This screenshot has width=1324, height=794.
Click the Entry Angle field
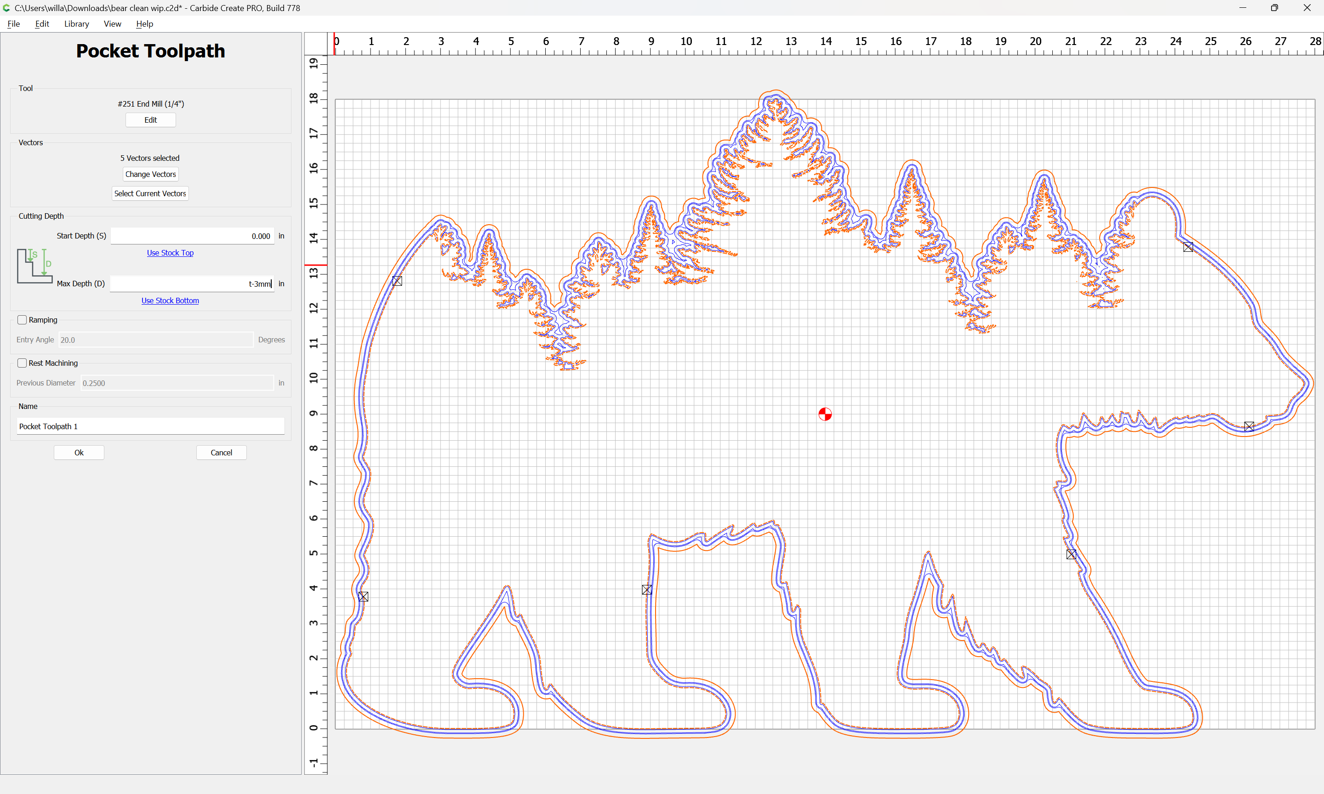pyautogui.click(x=156, y=340)
